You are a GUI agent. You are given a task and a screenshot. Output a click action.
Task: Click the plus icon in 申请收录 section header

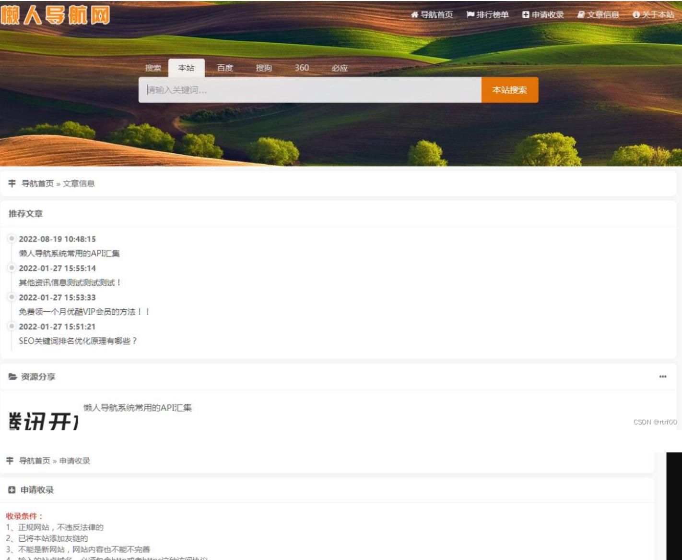click(11, 490)
